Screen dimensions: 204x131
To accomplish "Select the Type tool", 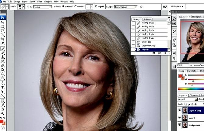I will [x=3, y=87].
